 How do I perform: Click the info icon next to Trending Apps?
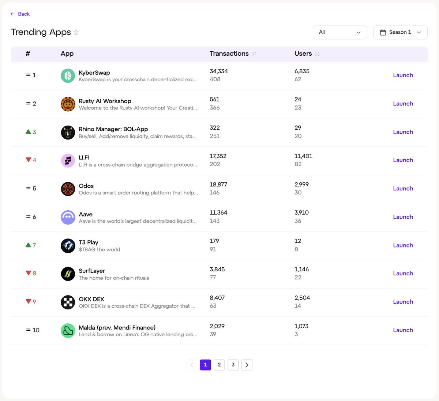(76, 33)
